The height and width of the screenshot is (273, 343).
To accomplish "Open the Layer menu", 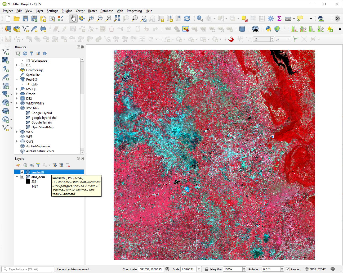I will pos(39,11).
